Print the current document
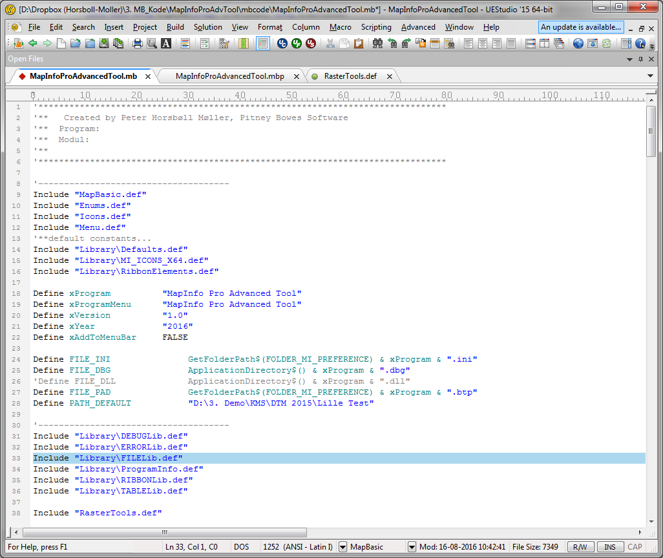This screenshot has width=663, height=558. point(138,43)
